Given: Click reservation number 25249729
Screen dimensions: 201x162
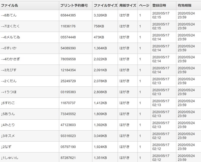Looking at the screenshot, I should click(68, 81).
